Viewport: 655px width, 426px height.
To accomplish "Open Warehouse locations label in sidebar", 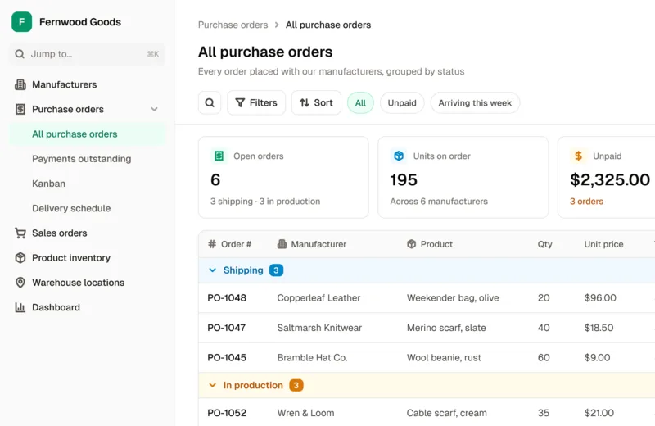I will [78, 282].
